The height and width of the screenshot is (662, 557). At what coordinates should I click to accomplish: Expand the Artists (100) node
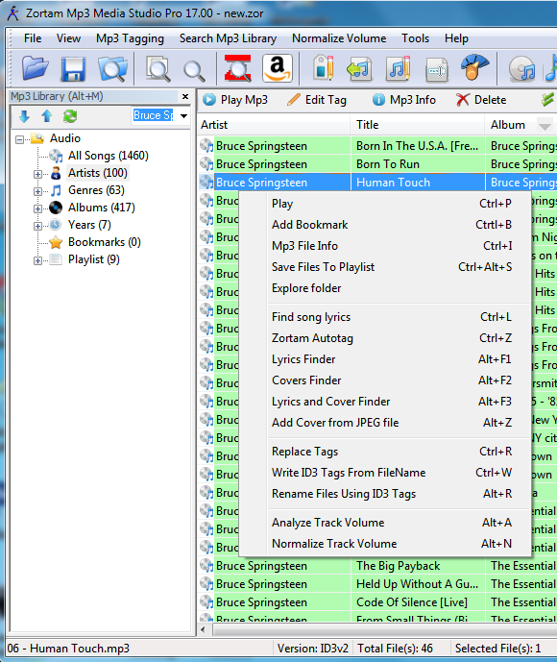click(37, 174)
